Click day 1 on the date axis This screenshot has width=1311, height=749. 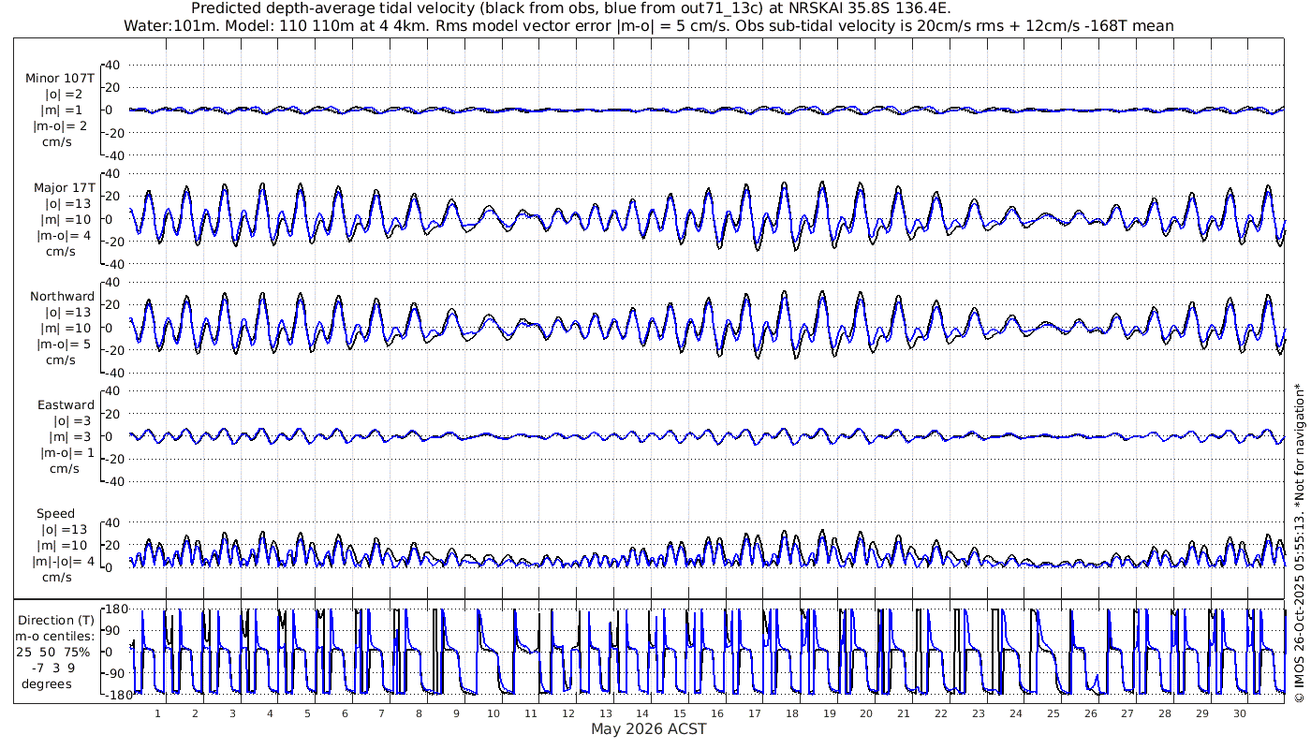[157, 713]
